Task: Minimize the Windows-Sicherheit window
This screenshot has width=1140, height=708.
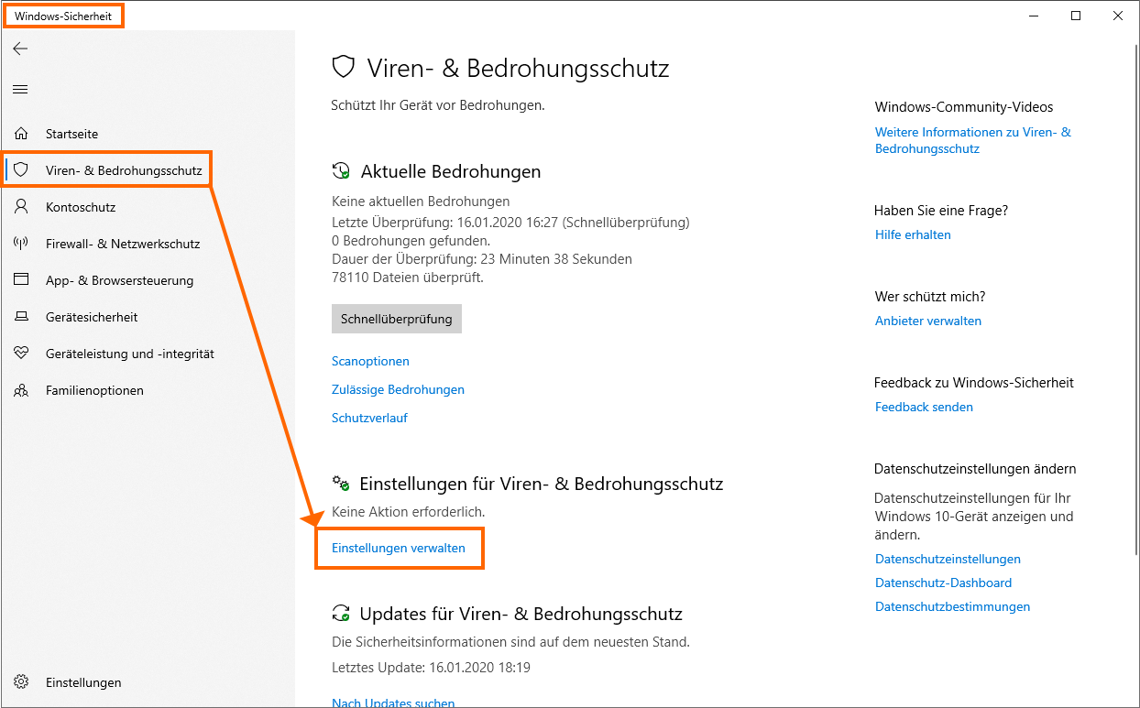Action: [1035, 16]
